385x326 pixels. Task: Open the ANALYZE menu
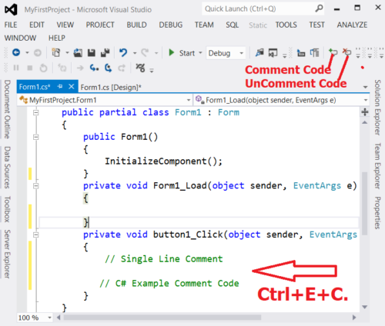(352, 25)
